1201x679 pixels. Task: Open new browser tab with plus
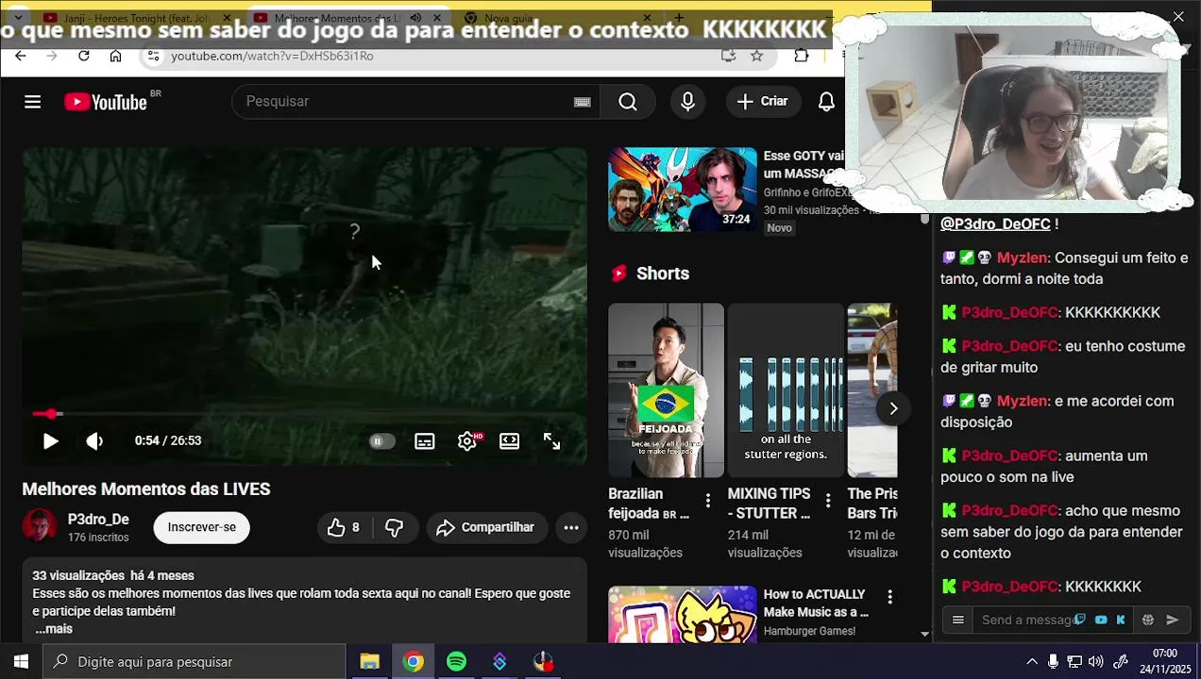[679, 17]
